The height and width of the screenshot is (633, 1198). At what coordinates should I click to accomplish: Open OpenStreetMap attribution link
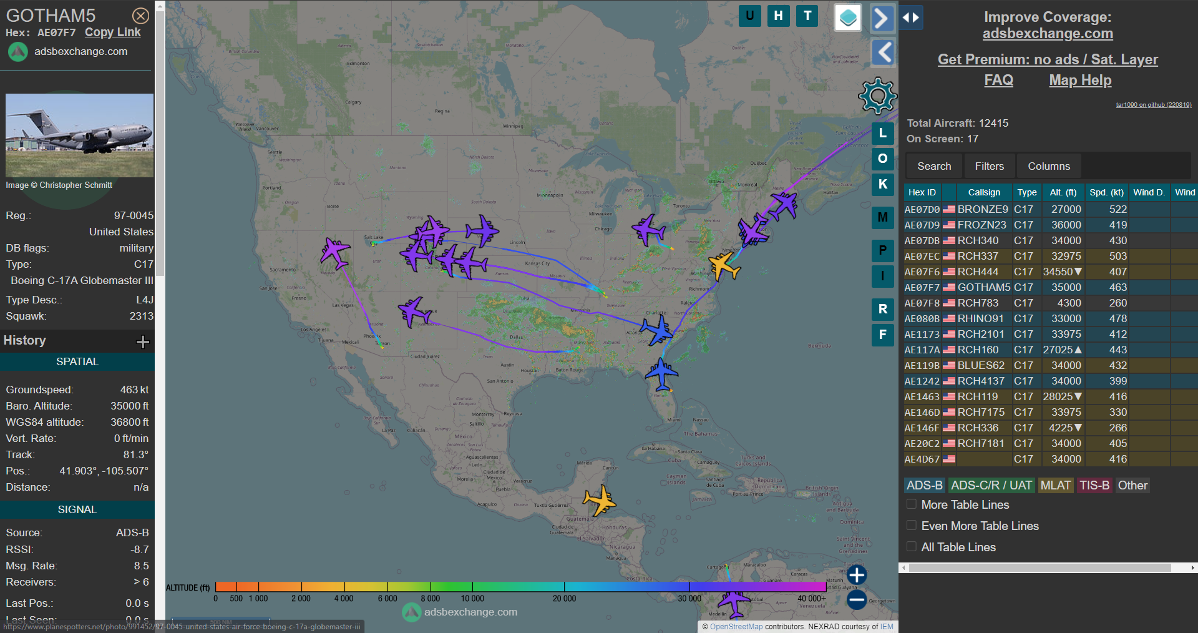pyautogui.click(x=736, y=627)
